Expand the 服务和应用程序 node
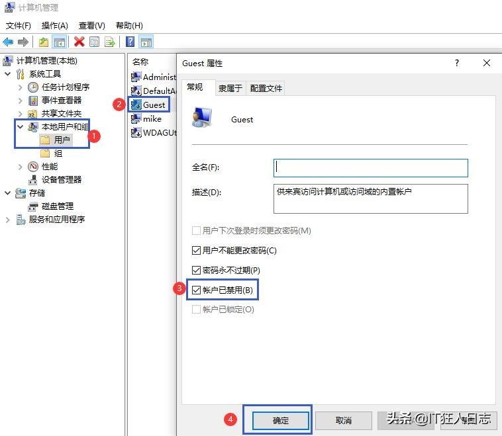The width and height of the screenshot is (502, 436). [x=8, y=220]
